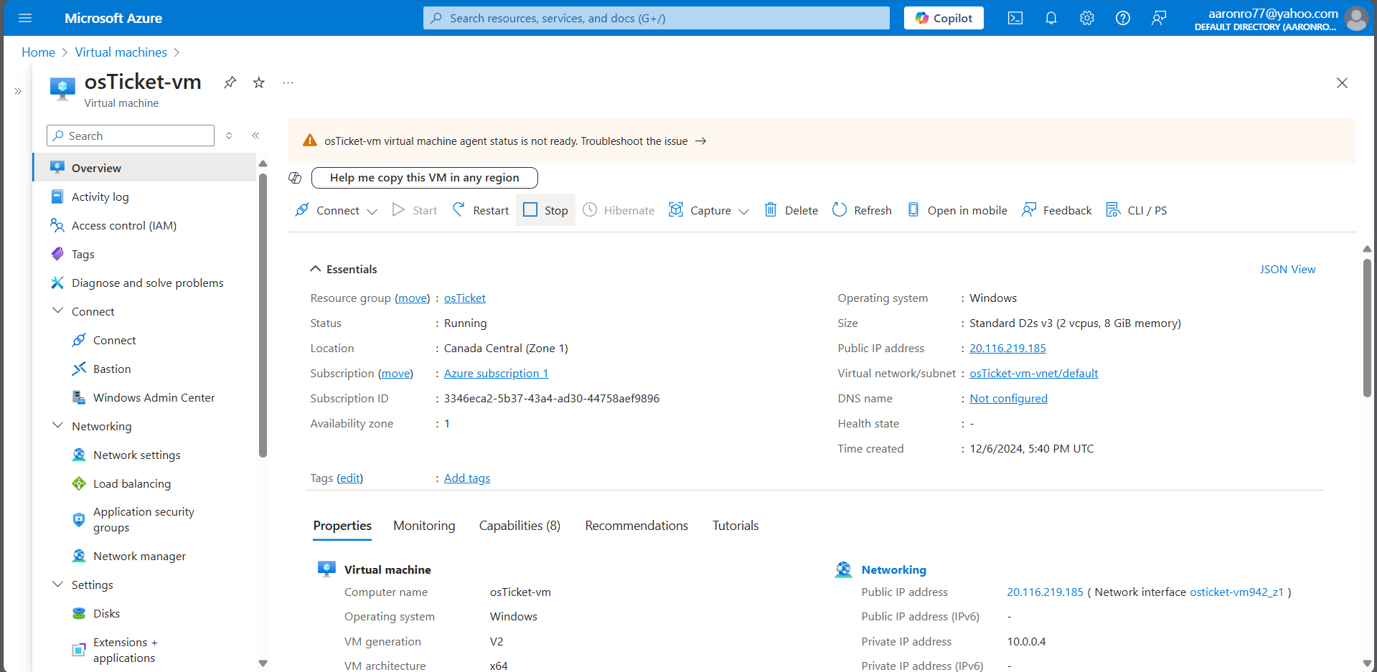This screenshot has width=1377, height=672.
Task: Open the Capabilities (8) tab
Action: click(519, 525)
